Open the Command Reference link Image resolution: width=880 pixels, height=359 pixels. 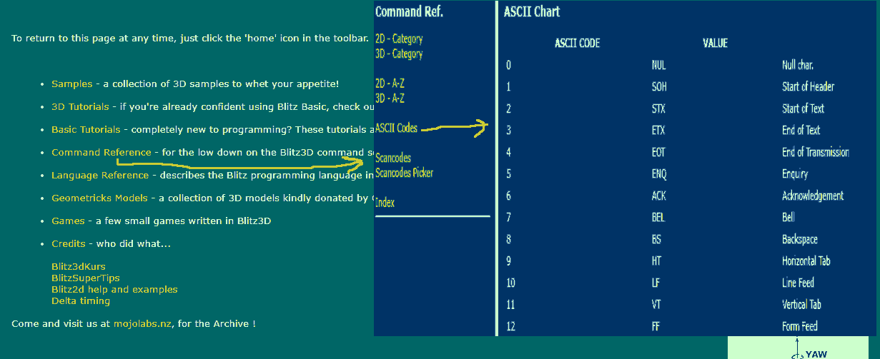(101, 153)
